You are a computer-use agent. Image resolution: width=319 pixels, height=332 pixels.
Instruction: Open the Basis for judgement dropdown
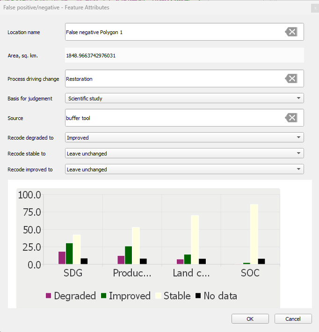pos(184,99)
